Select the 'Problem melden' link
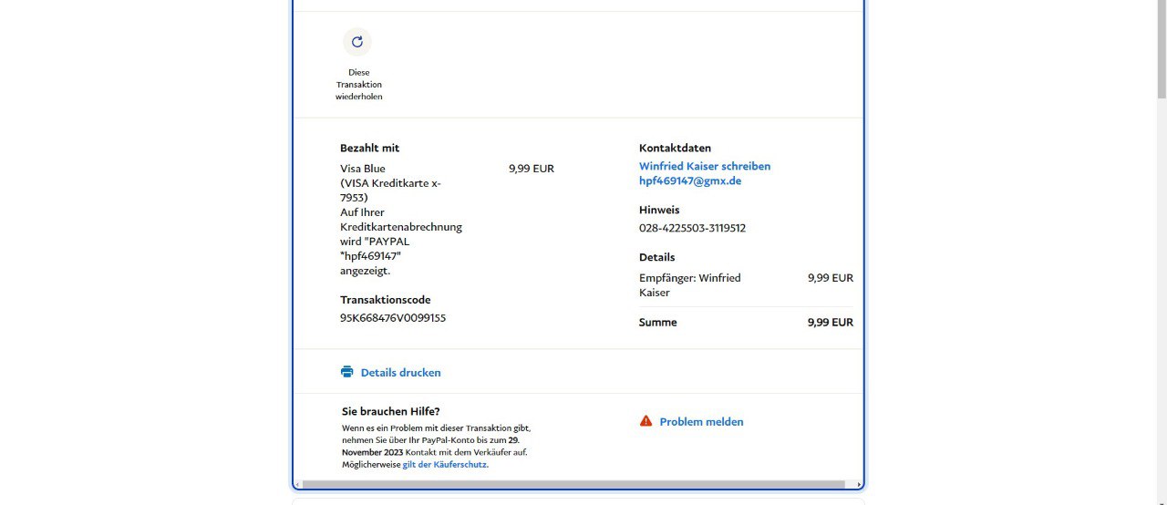The width and height of the screenshot is (1167, 505). [x=701, y=421]
